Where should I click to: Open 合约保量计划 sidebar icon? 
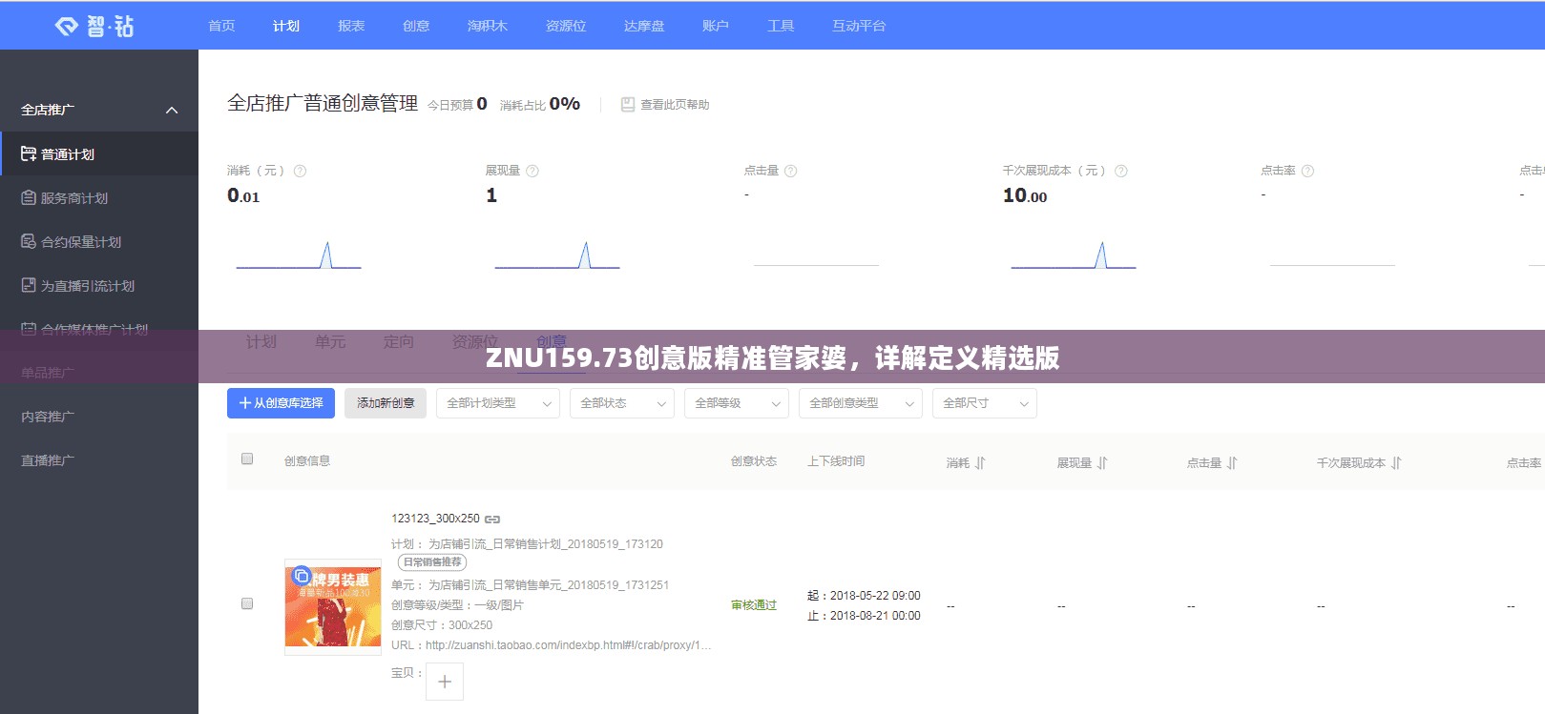[29, 241]
